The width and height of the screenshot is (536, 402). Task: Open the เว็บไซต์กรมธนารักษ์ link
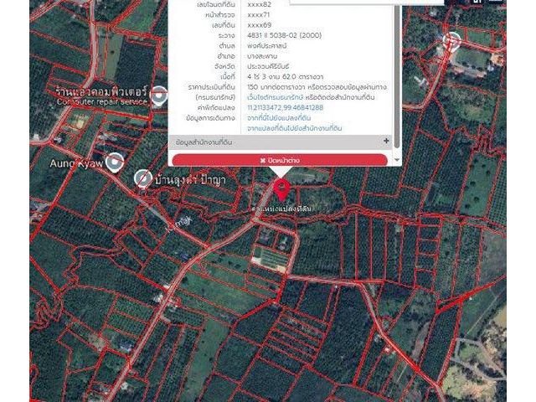[276, 97]
